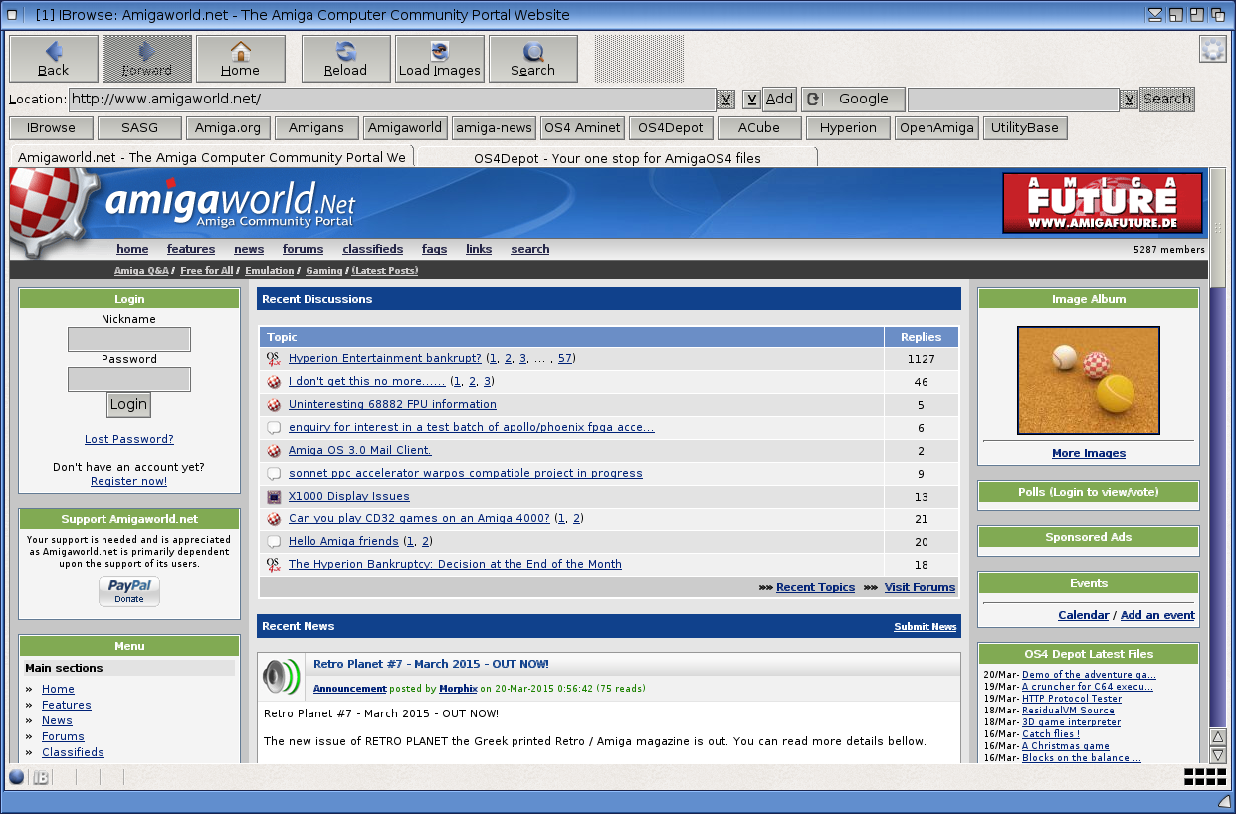Open the Uninteresting 68882 FPU information topic
This screenshot has height=814, width=1236.
click(x=392, y=404)
